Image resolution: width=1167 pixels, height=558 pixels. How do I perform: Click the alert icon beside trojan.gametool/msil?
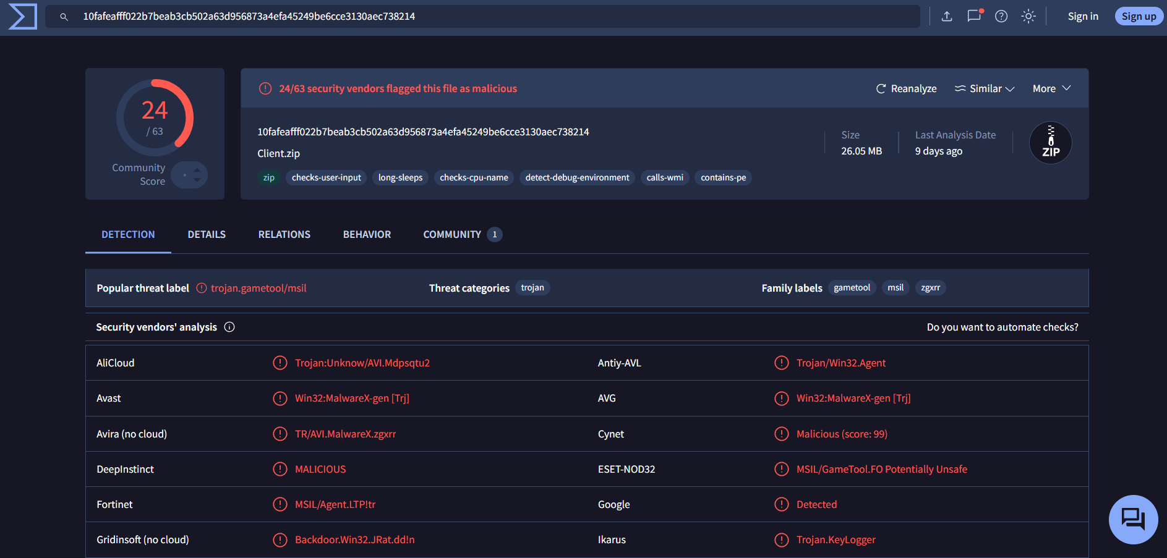[x=202, y=288]
